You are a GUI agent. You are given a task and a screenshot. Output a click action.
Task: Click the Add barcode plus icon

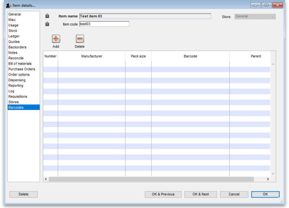56,38
